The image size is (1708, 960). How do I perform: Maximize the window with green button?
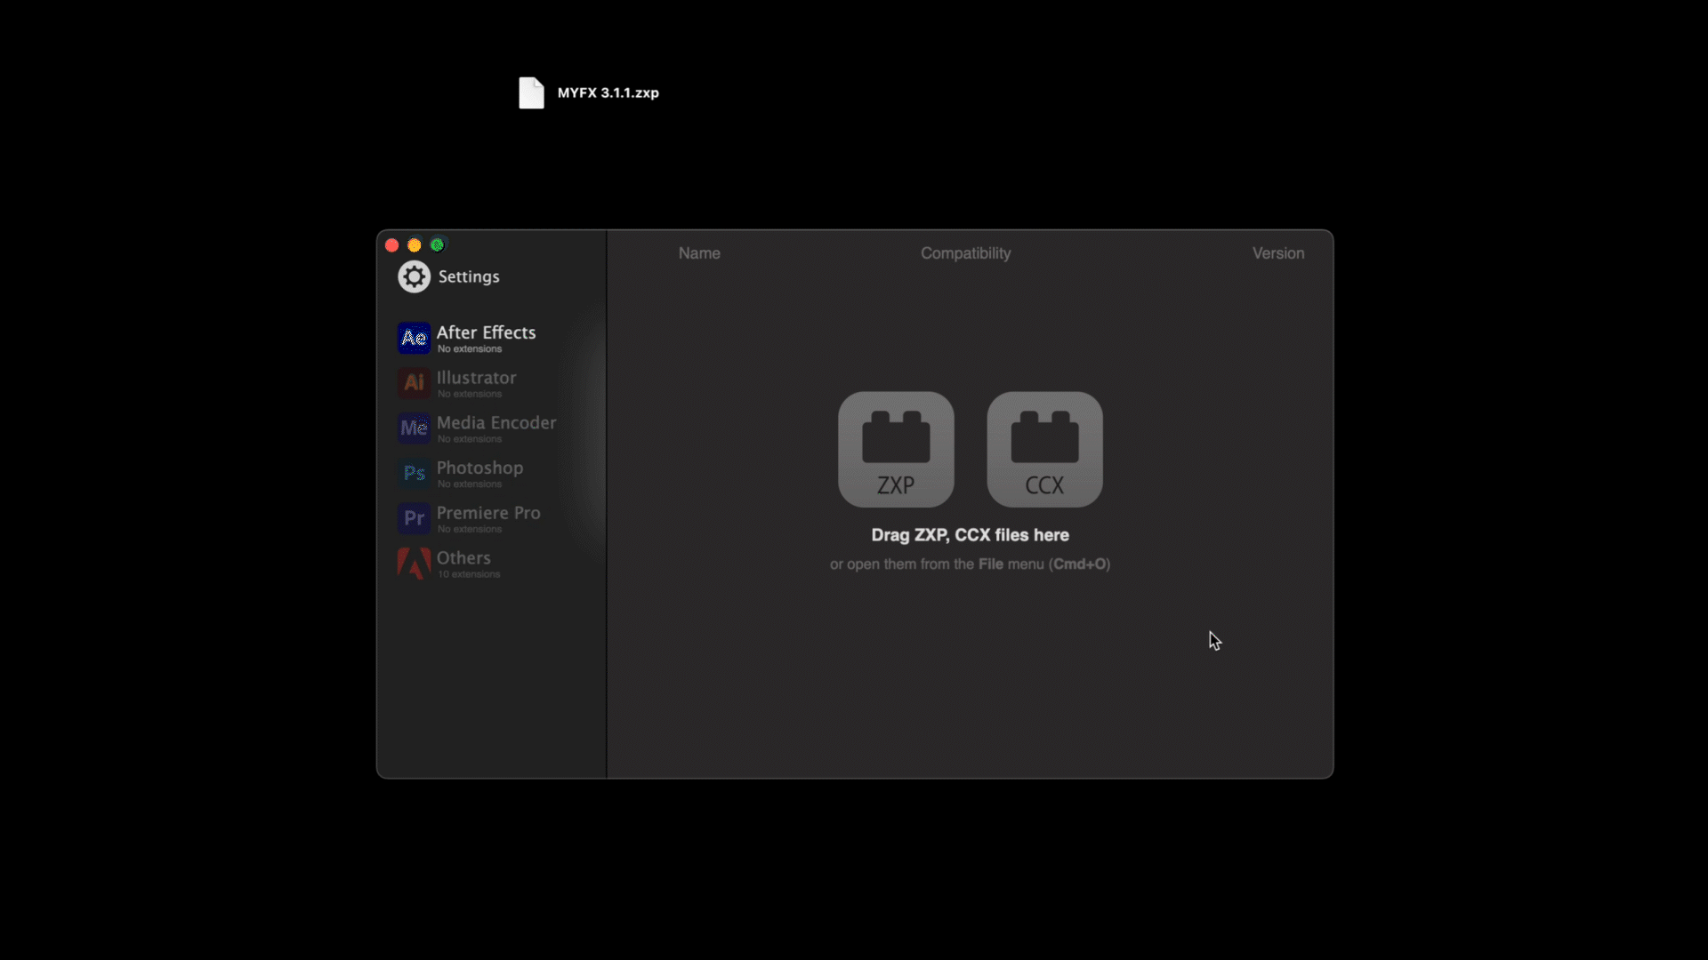(x=437, y=245)
